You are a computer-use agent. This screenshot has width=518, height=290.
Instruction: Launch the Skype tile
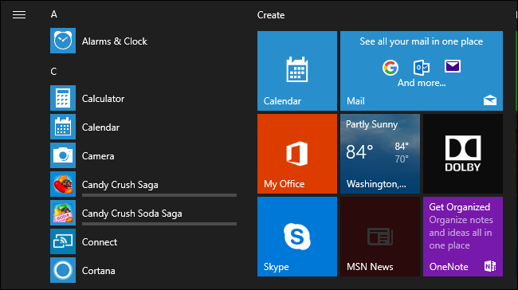(x=297, y=237)
